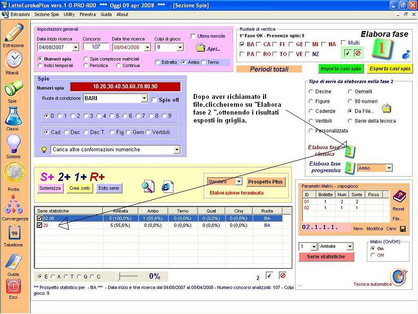Open the Sezione Spie menu

(x=47, y=14)
